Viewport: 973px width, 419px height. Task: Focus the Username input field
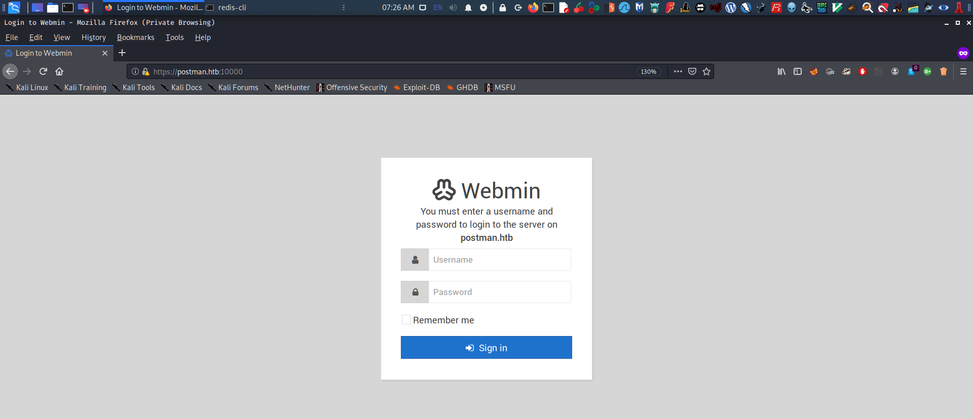[x=500, y=260]
